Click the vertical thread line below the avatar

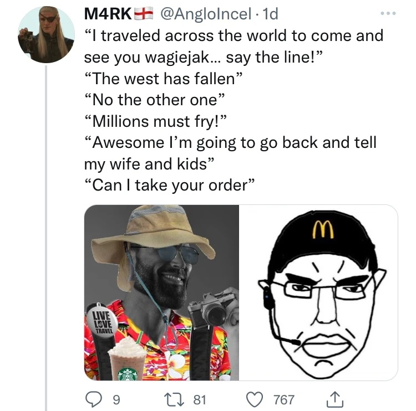pos(46,238)
